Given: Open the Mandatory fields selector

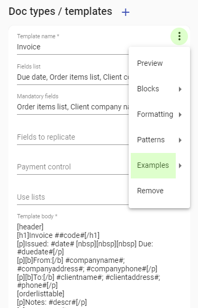Looking at the screenshot, I should pos(73,107).
